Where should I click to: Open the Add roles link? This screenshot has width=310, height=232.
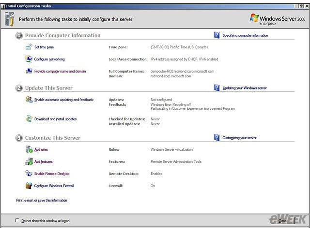(x=41, y=149)
